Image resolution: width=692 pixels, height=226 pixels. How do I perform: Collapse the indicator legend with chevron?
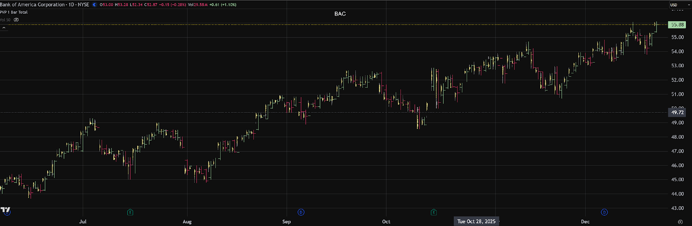(x=4, y=28)
